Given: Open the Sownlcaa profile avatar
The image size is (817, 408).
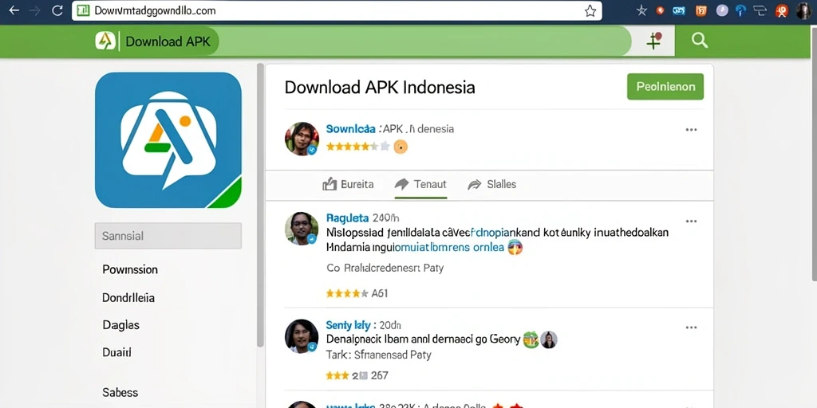Looking at the screenshot, I should click(302, 139).
